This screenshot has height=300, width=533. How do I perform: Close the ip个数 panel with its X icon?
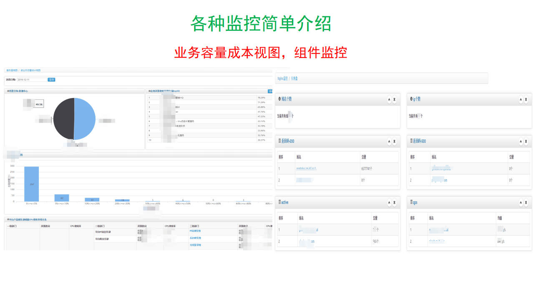[526, 99]
